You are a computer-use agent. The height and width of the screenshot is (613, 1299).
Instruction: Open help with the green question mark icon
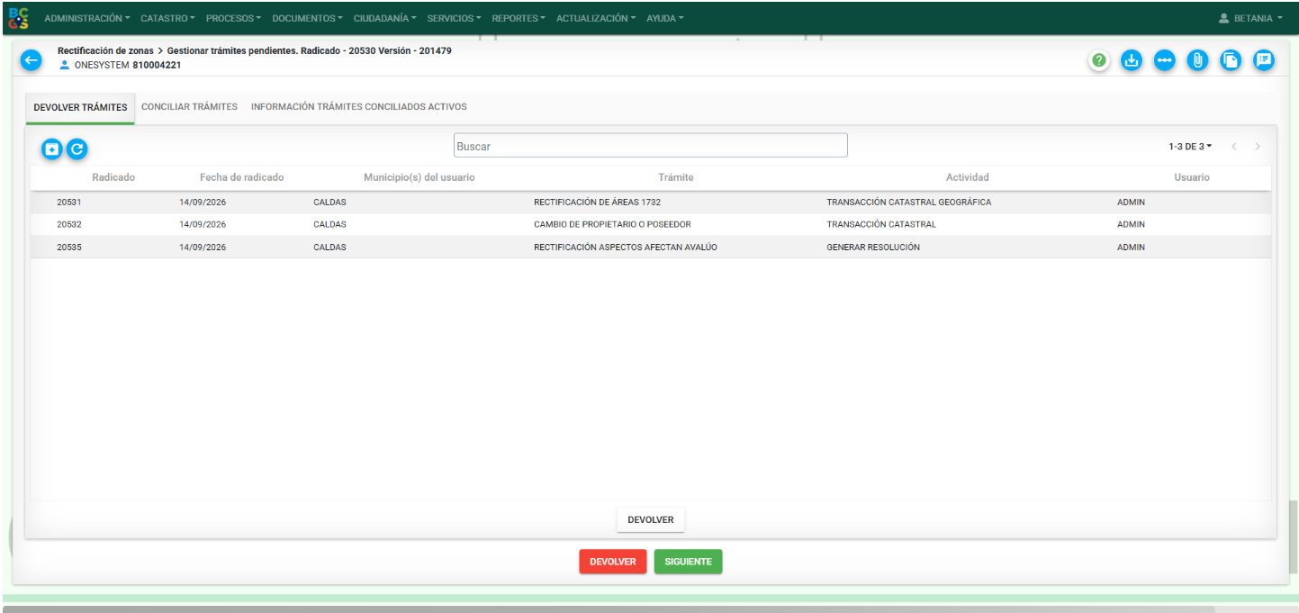click(x=1099, y=60)
